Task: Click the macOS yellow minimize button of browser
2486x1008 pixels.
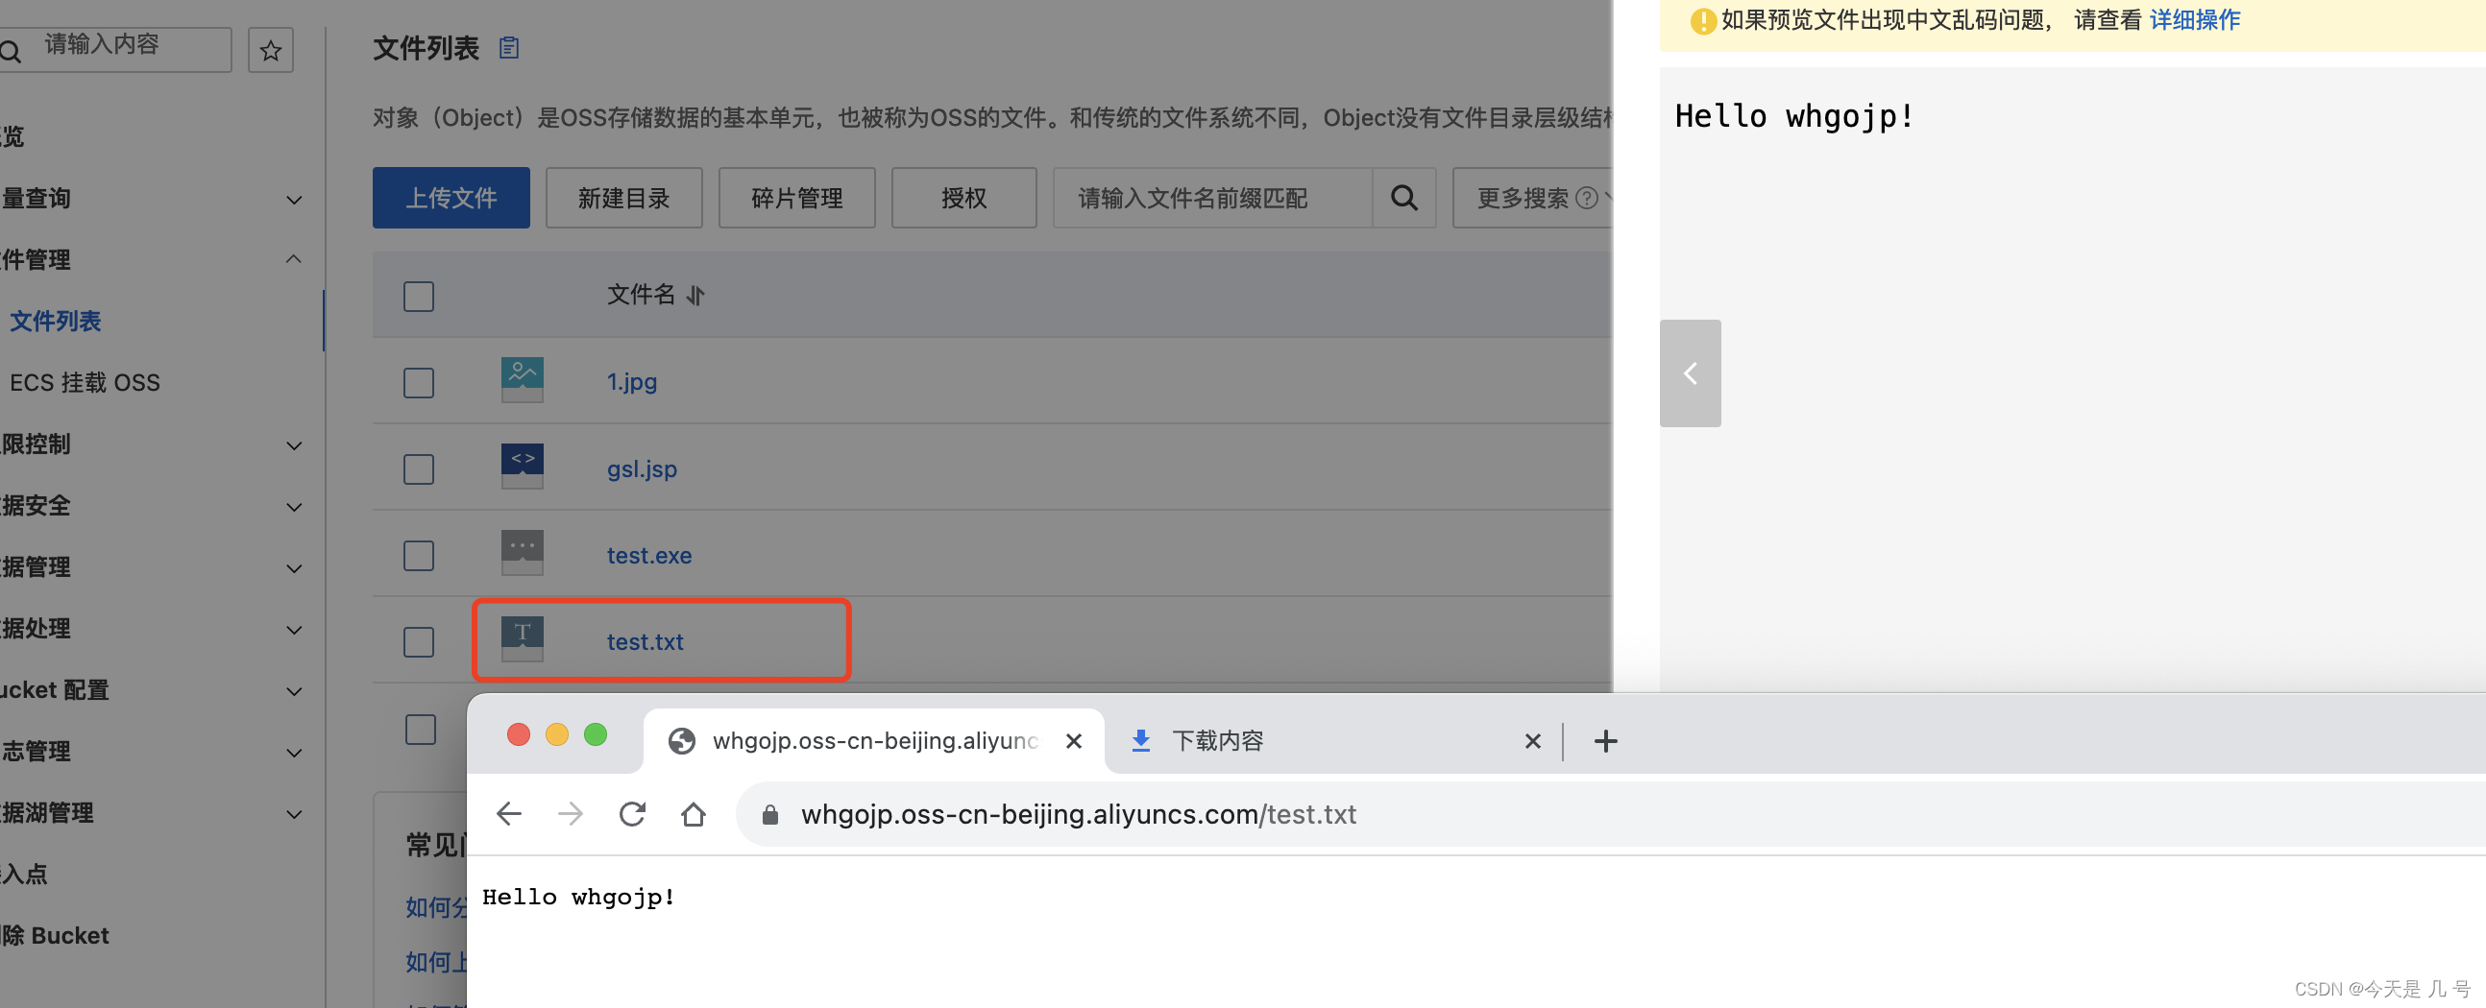Action: pos(557,735)
